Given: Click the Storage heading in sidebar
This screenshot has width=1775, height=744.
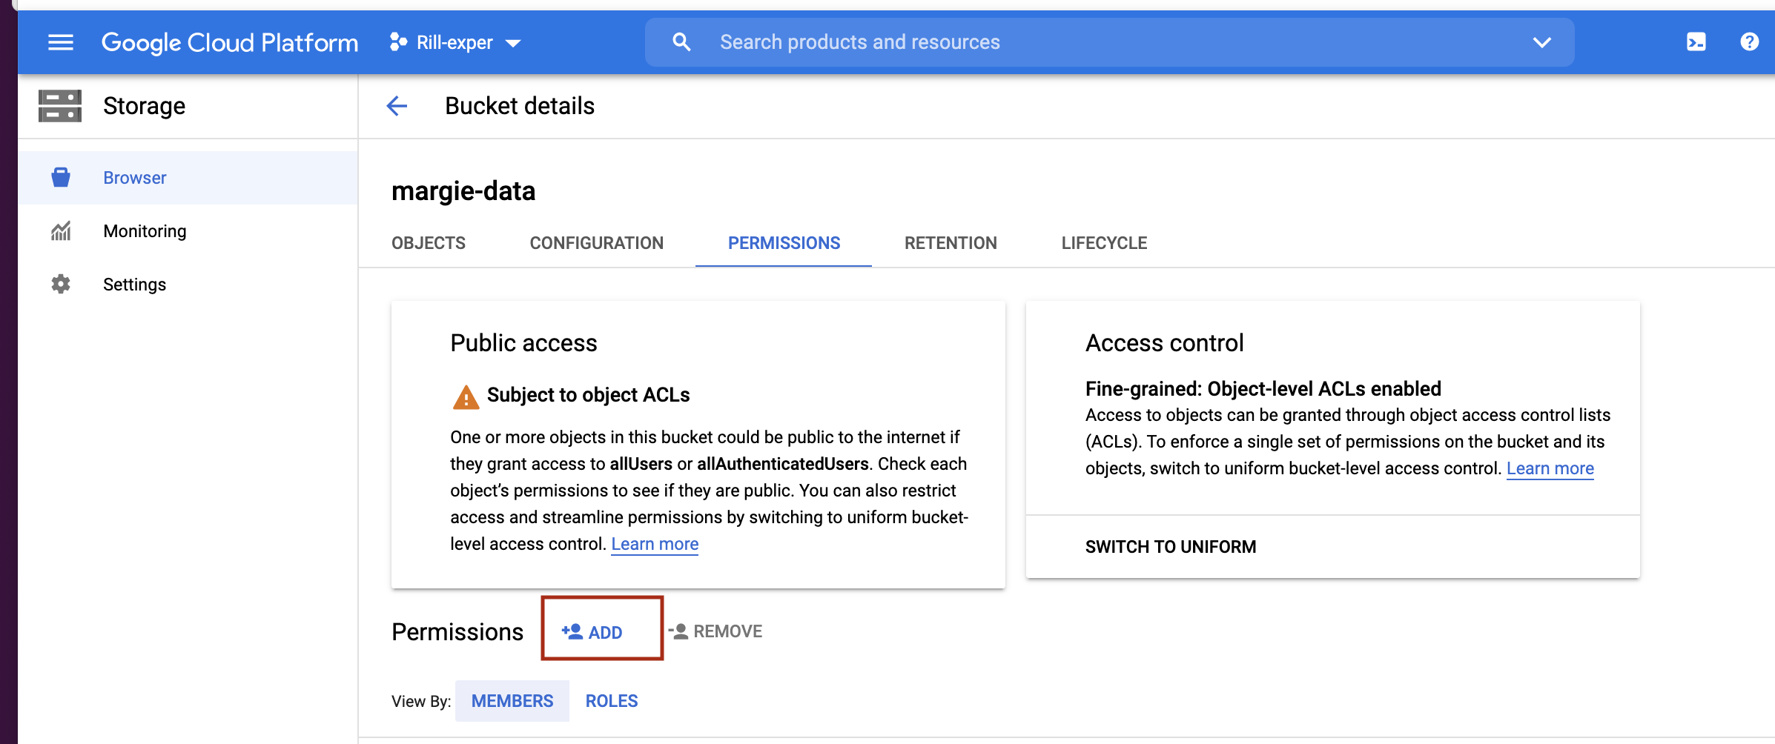Looking at the screenshot, I should (x=144, y=106).
